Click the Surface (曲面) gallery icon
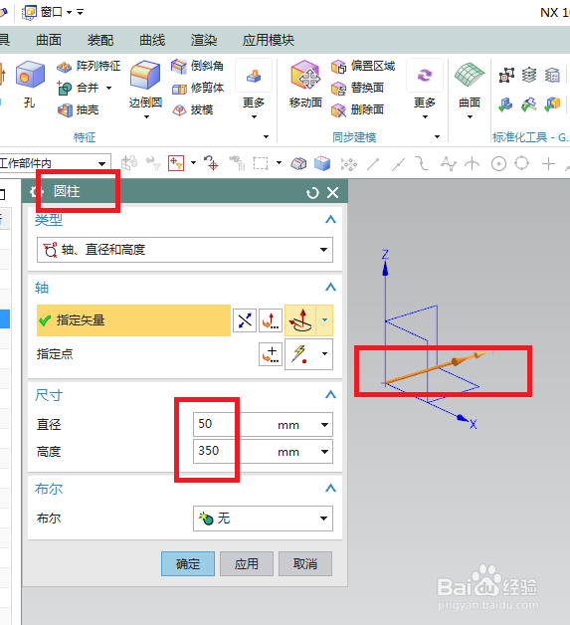This screenshot has height=625, width=570. point(470,75)
